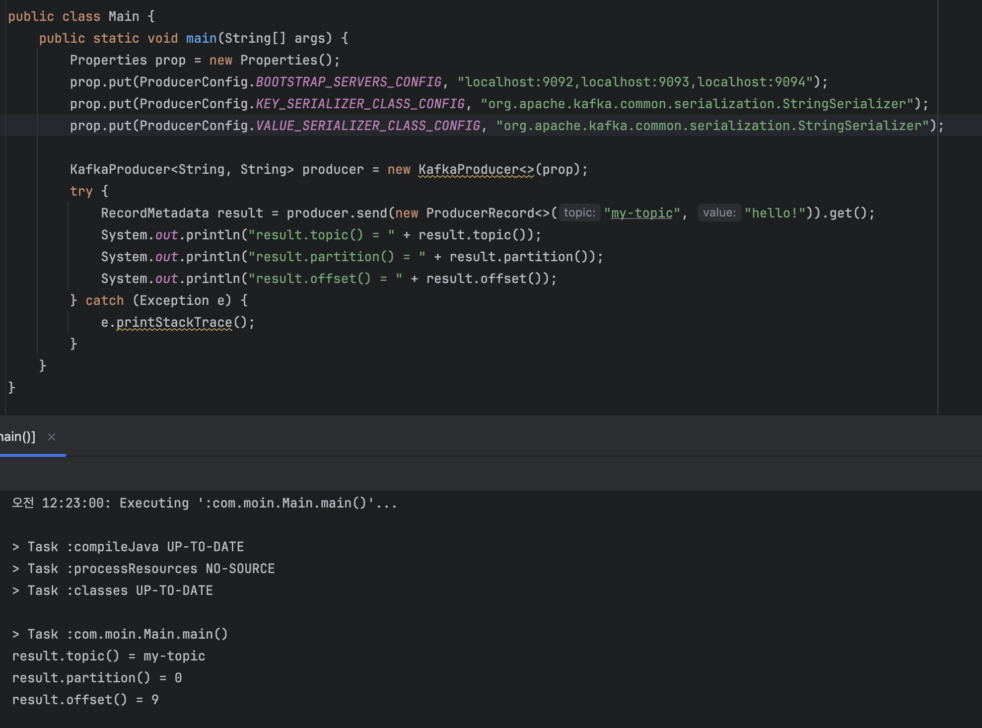Place cursor on the try keyword
982x728 pixels.
tap(81, 192)
